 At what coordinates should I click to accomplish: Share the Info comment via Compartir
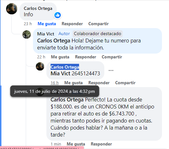pyautogui.click(x=99, y=24)
